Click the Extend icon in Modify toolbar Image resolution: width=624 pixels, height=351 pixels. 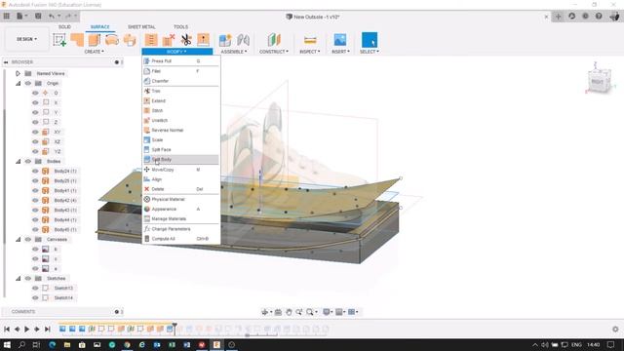(x=203, y=40)
